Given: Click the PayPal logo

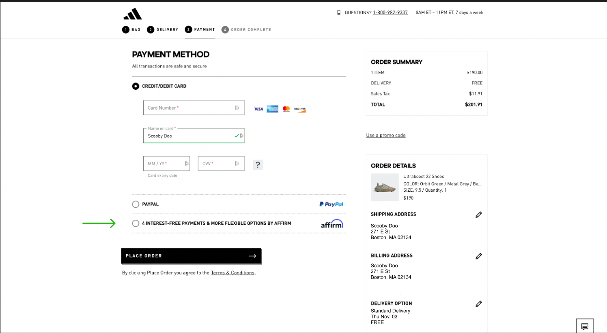Looking at the screenshot, I should click(331, 204).
